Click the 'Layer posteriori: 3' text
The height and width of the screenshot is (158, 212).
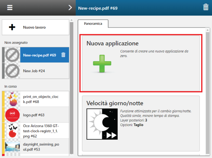(134, 120)
